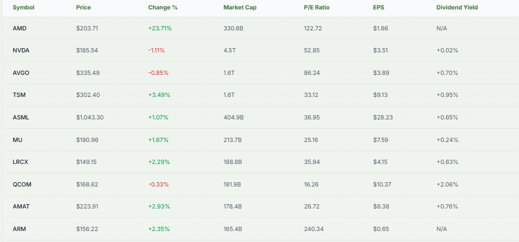Select NVDA's 4.5T market cap cell
The width and height of the screenshot is (519, 242).
tap(230, 50)
